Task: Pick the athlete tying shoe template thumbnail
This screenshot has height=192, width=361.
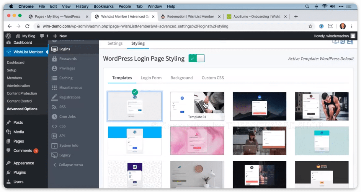Action: coord(322,106)
